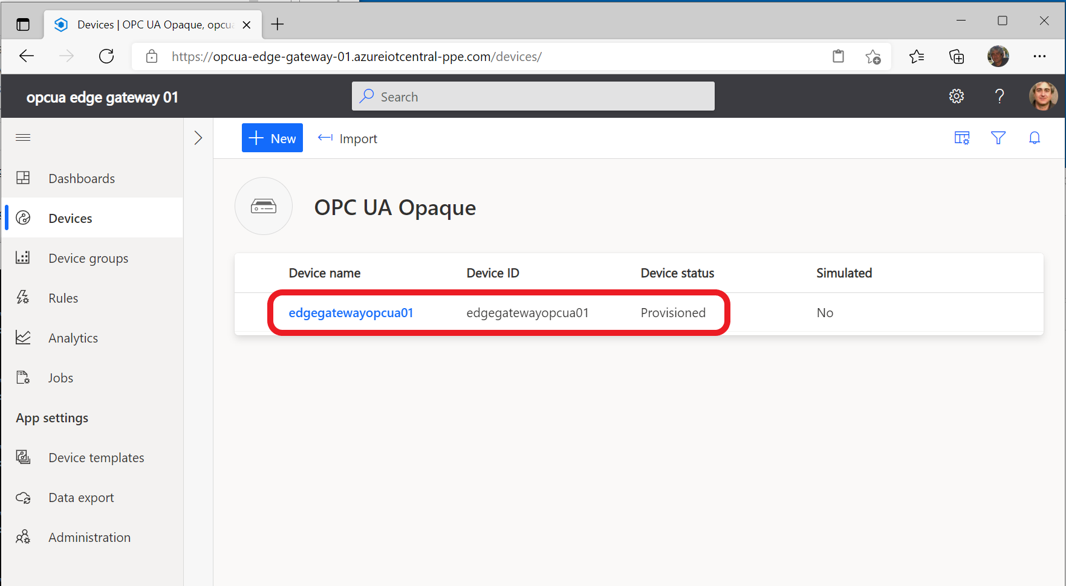Sort by Device ID column

pos(493,273)
